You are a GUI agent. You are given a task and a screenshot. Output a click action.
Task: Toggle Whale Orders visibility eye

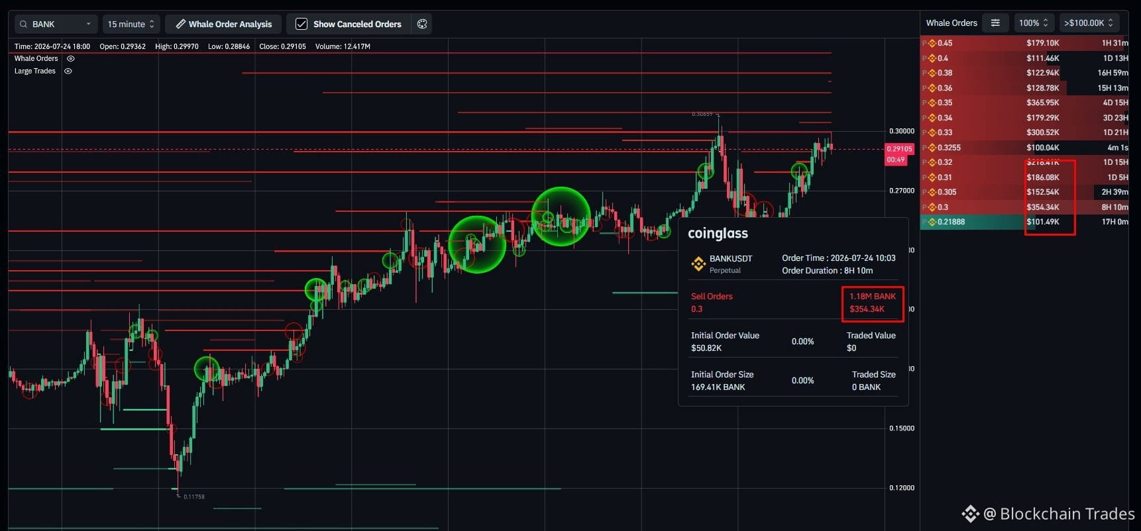71,58
